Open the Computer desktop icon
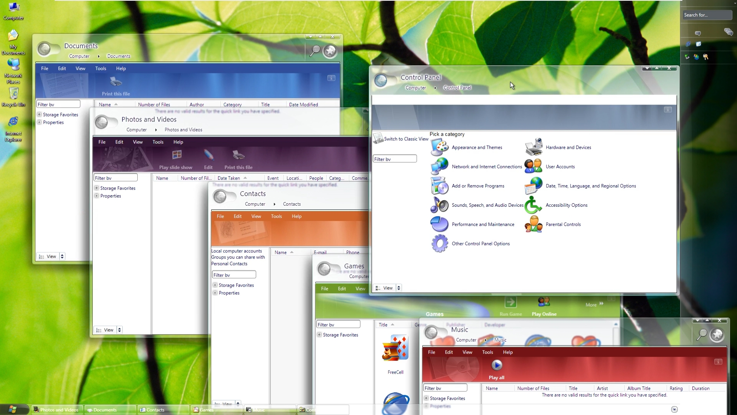737x415 pixels. [x=13, y=11]
